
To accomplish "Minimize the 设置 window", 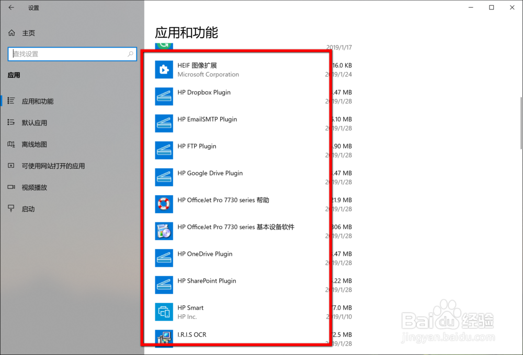I will 471,7.
